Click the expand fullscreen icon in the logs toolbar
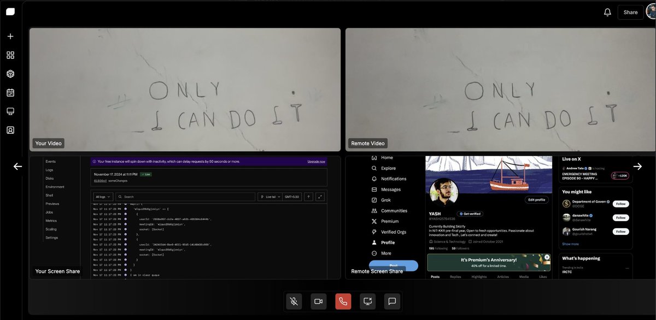 click(x=320, y=197)
